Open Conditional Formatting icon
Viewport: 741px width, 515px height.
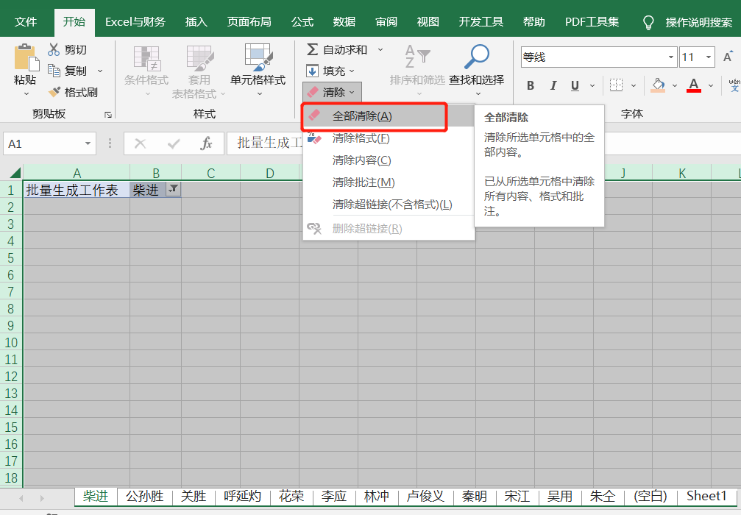pos(147,58)
